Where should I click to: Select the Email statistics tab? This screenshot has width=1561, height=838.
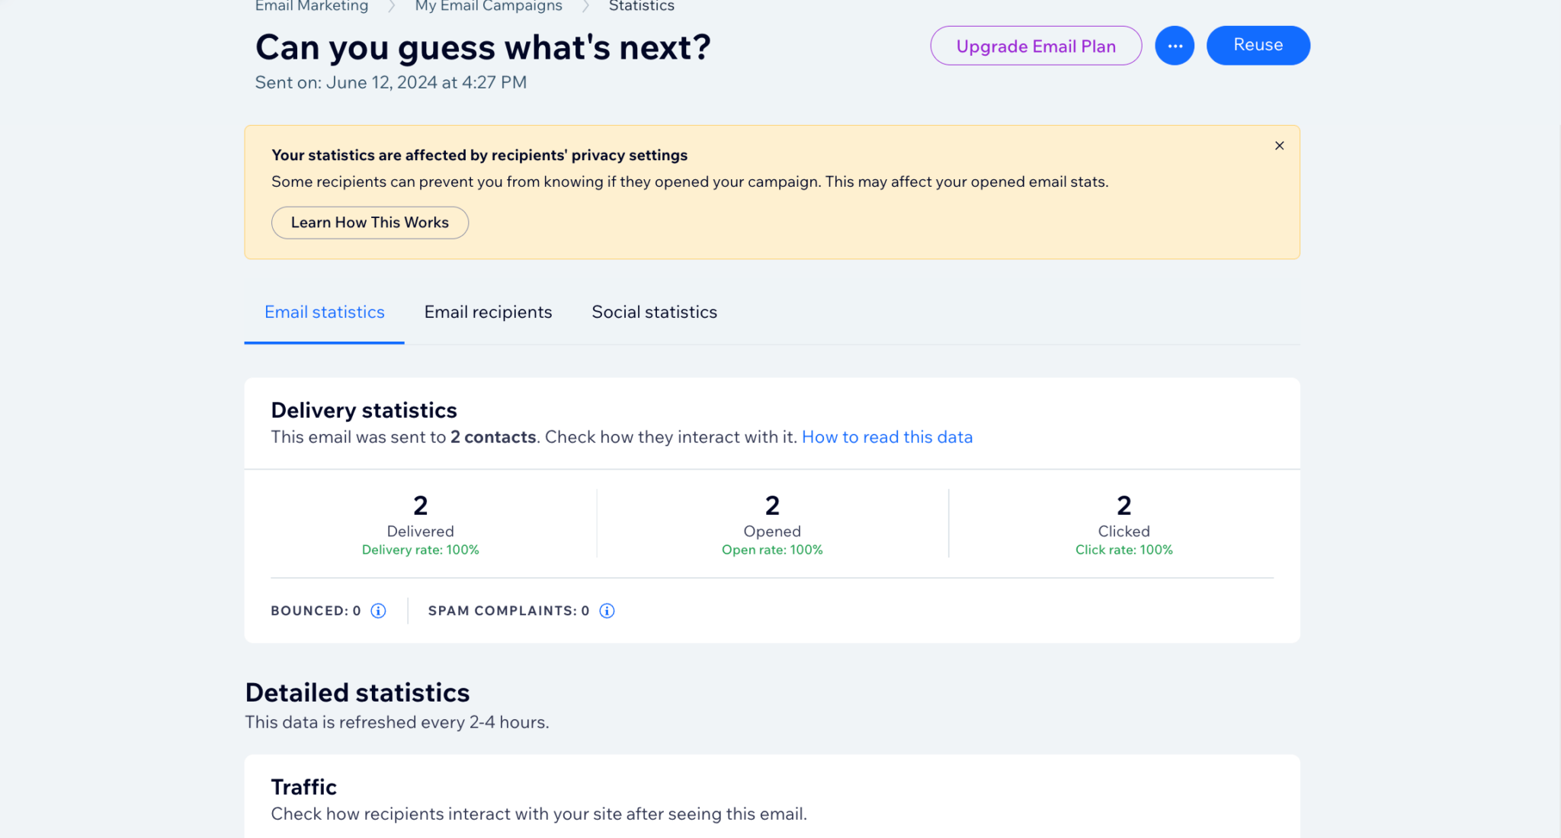(323, 312)
